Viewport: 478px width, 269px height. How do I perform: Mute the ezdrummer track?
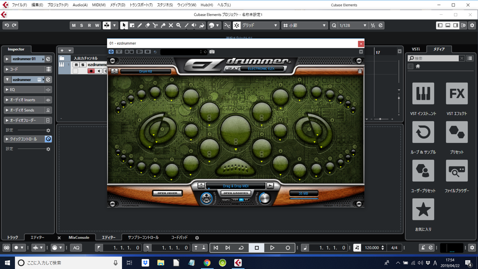pos(76,65)
